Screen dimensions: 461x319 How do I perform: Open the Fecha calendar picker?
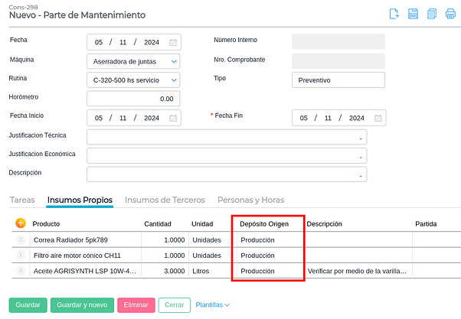point(173,42)
